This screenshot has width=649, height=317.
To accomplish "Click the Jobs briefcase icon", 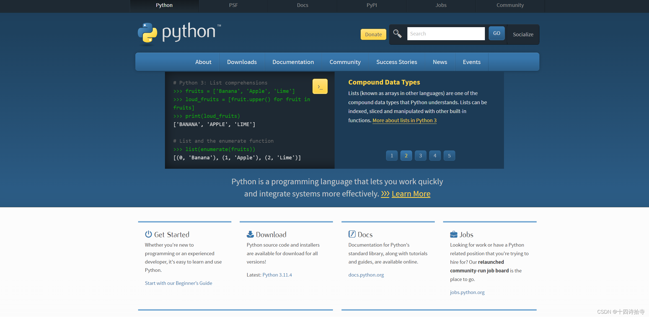I will coord(454,234).
